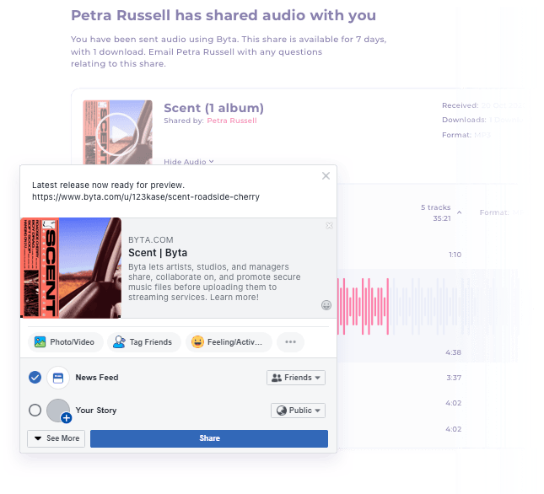Click the Your Story avatar icon
544x494 pixels.
pyautogui.click(x=59, y=411)
